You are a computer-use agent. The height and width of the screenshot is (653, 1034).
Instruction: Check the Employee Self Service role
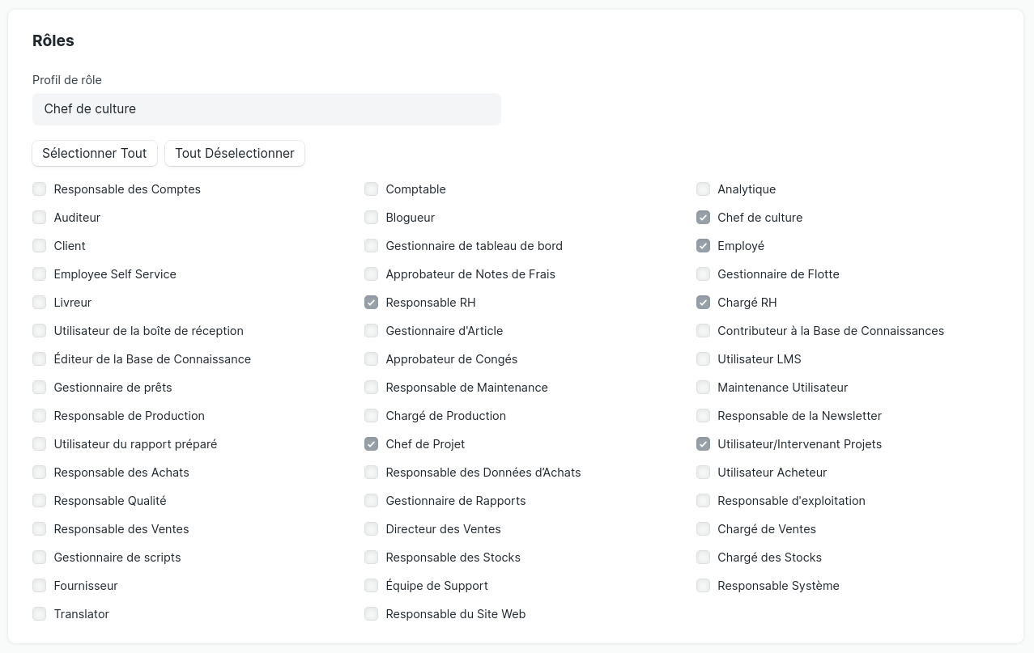tap(39, 274)
